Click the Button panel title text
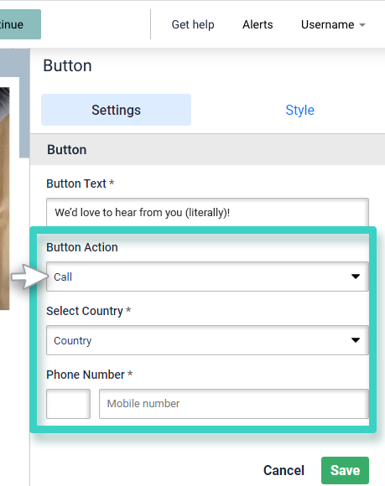385x486 pixels. (x=67, y=65)
